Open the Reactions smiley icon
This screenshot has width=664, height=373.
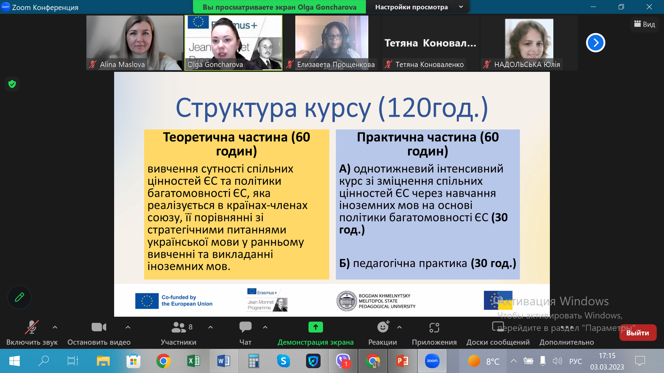pos(382,327)
